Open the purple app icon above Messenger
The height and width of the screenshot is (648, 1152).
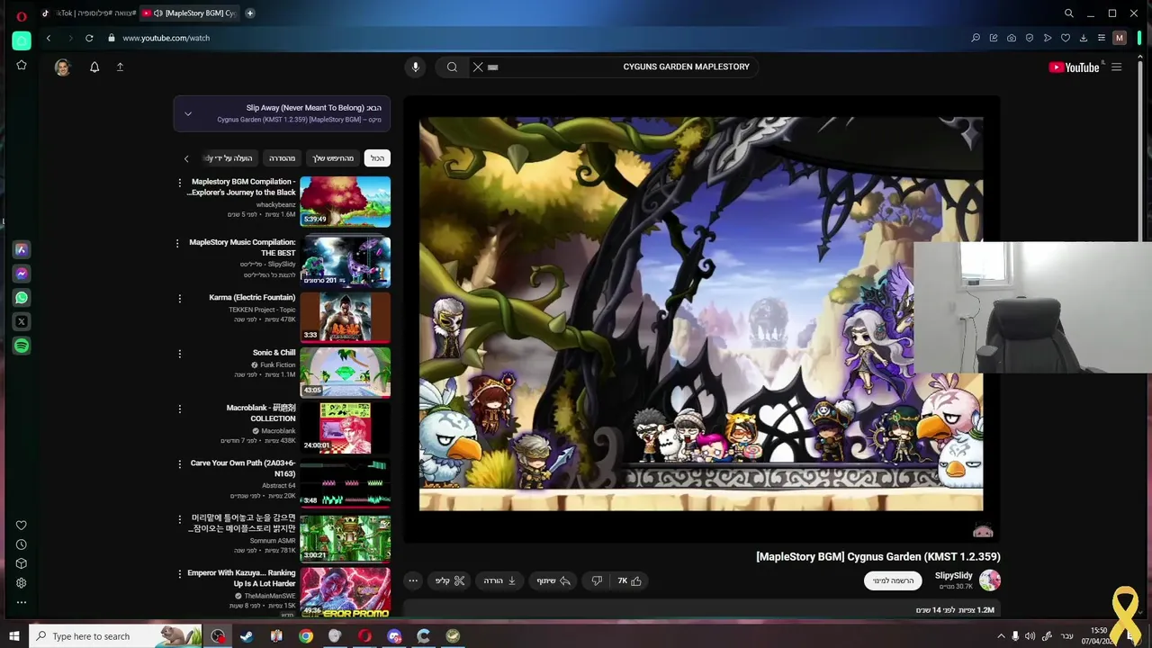pyautogui.click(x=22, y=249)
